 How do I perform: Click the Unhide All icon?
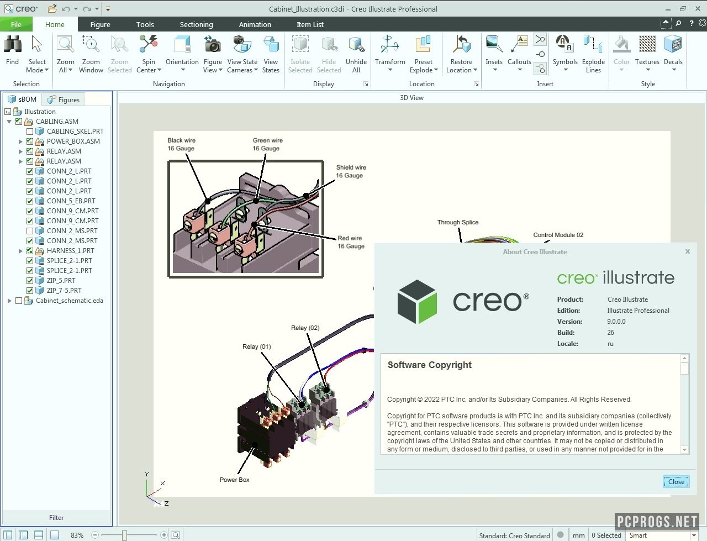pyautogui.click(x=356, y=45)
